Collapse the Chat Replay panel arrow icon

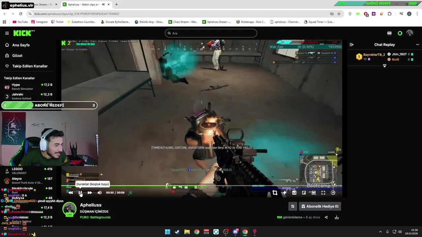351,45
